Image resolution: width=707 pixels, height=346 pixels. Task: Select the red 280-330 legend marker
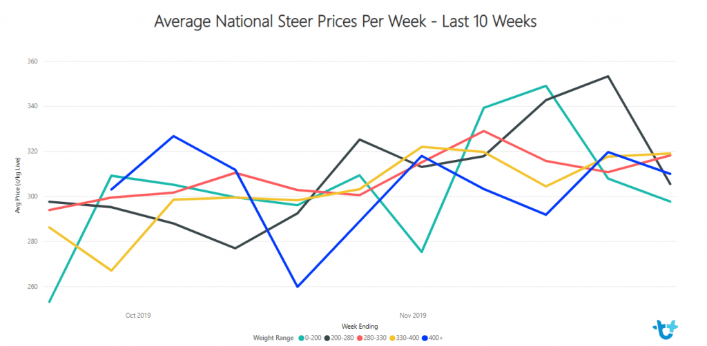pyautogui.click(x=359, y=338)
